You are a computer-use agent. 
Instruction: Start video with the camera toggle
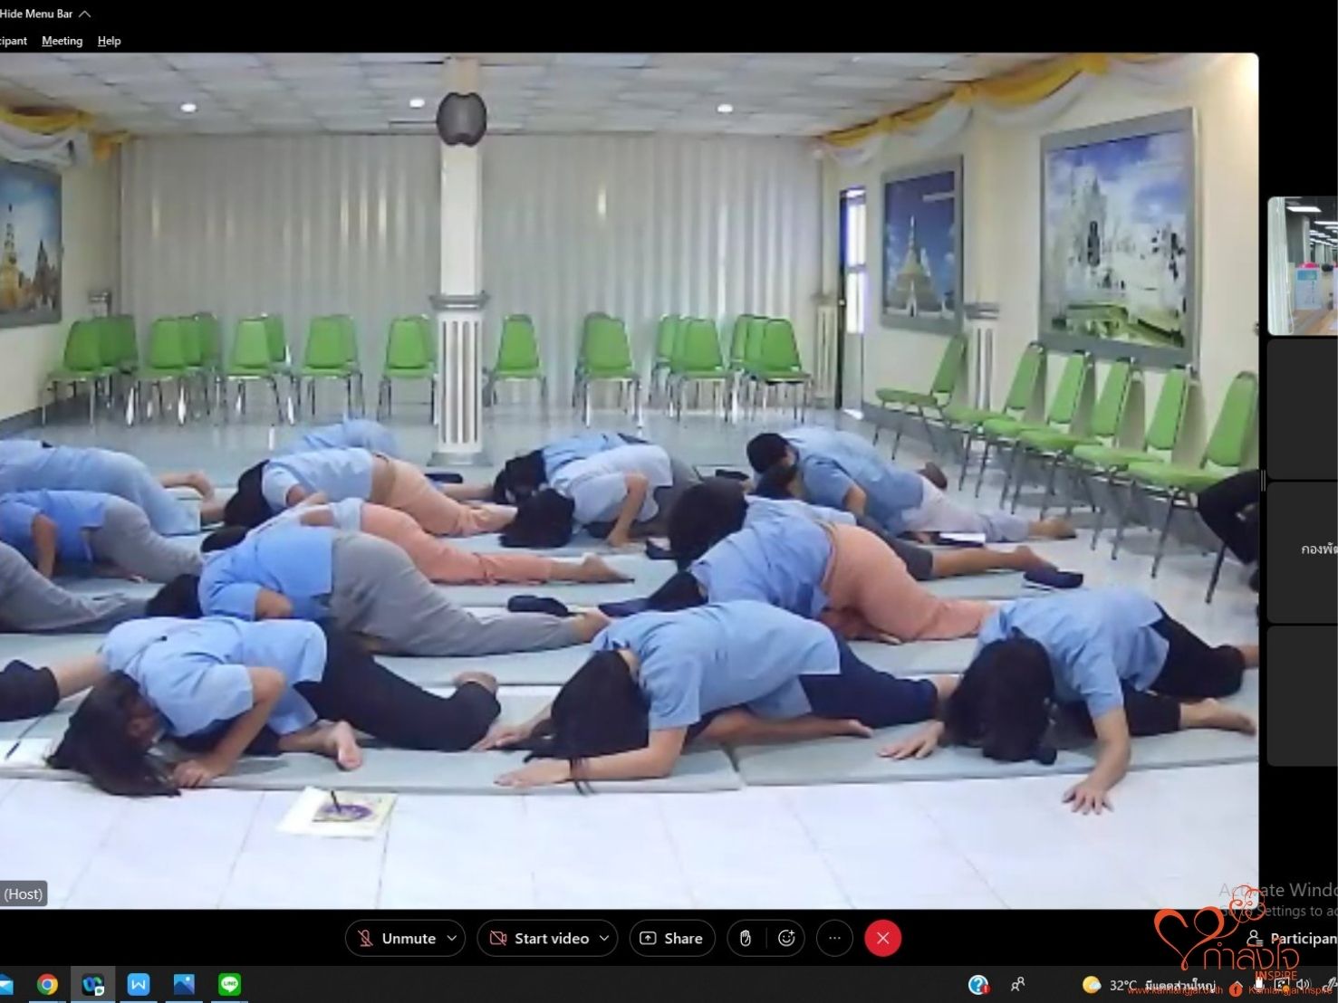coord(540,939)
